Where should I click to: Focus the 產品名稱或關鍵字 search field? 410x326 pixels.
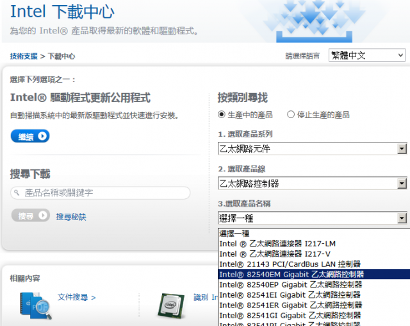(101, 193)
